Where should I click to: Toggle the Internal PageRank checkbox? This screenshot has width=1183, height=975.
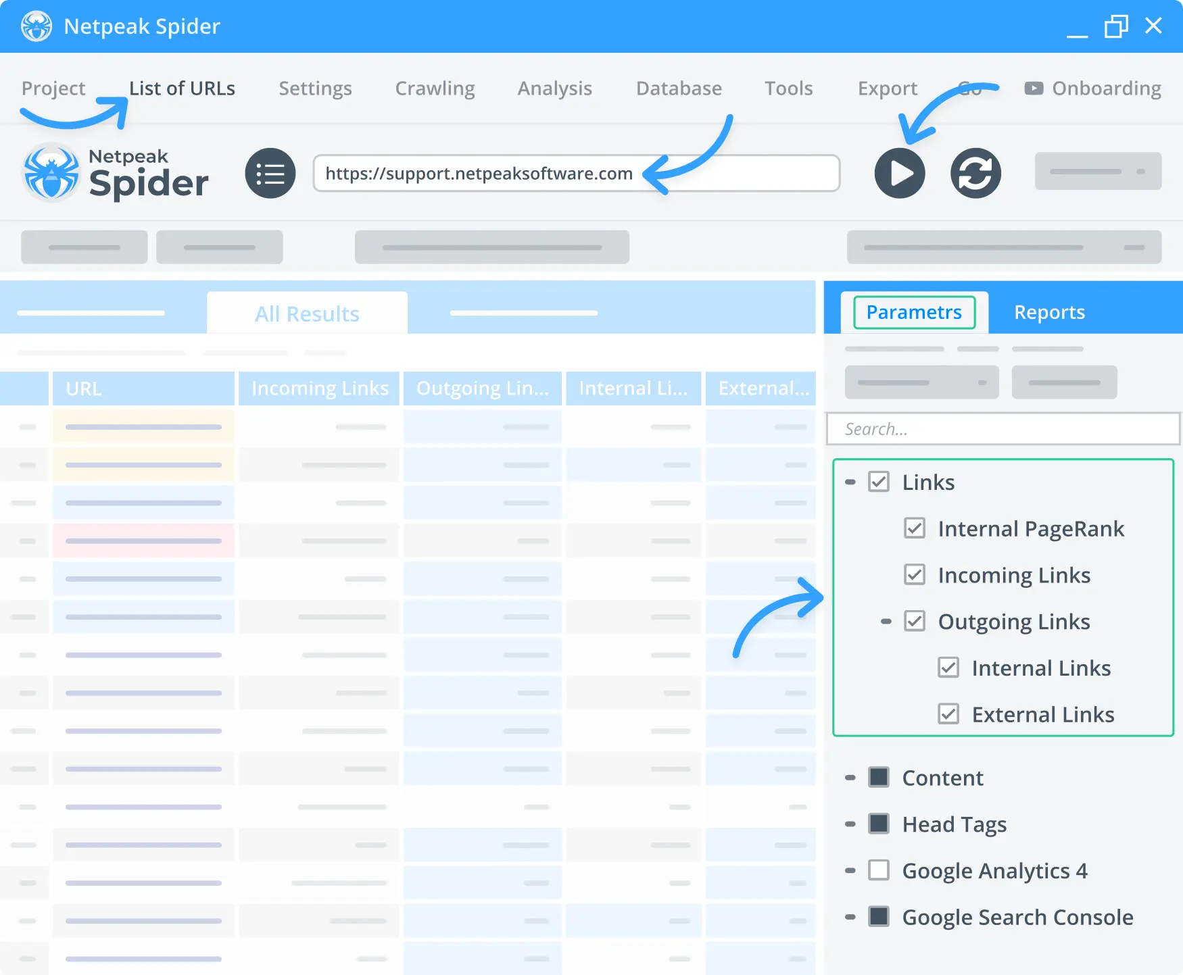pyautogui.click(x=915, y=528)
